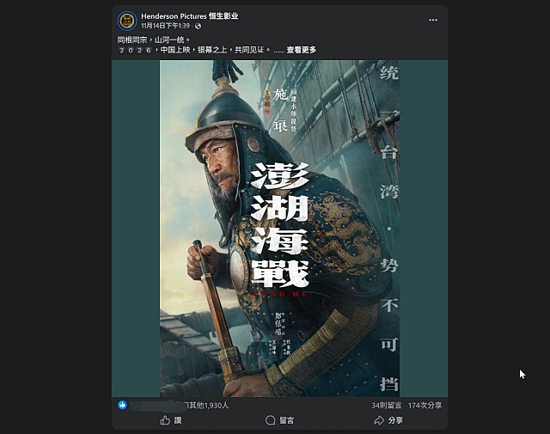Click the speech bubble comment icon
This screenshot has width=550, height=434.
tap(270, 420)
